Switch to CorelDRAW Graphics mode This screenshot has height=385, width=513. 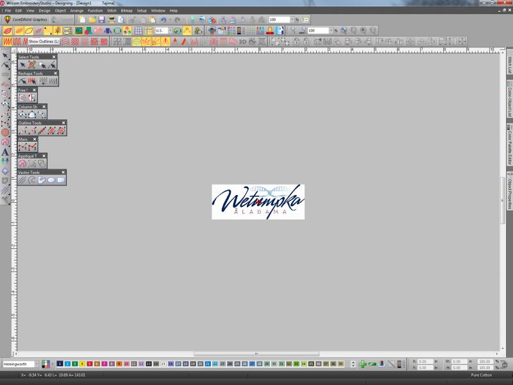click(x=25, y=20)
